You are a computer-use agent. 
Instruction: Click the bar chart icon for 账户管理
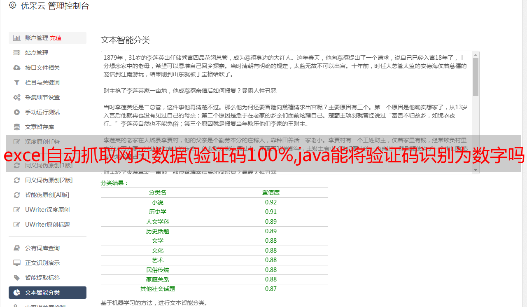[17, 38]
